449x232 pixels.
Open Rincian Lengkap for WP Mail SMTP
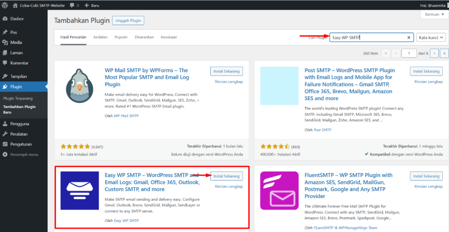click(x=229, y=82)
